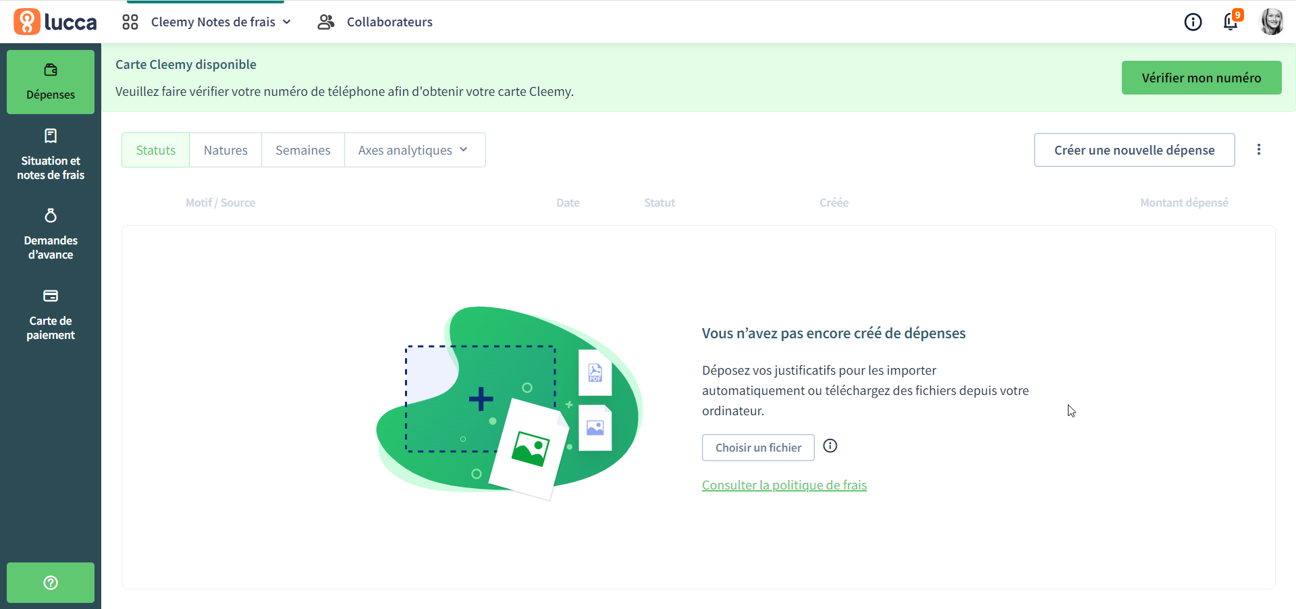Click the Montant dépensé column header
This screenshot has height=609, width=1296.
tap(1185, 203)
